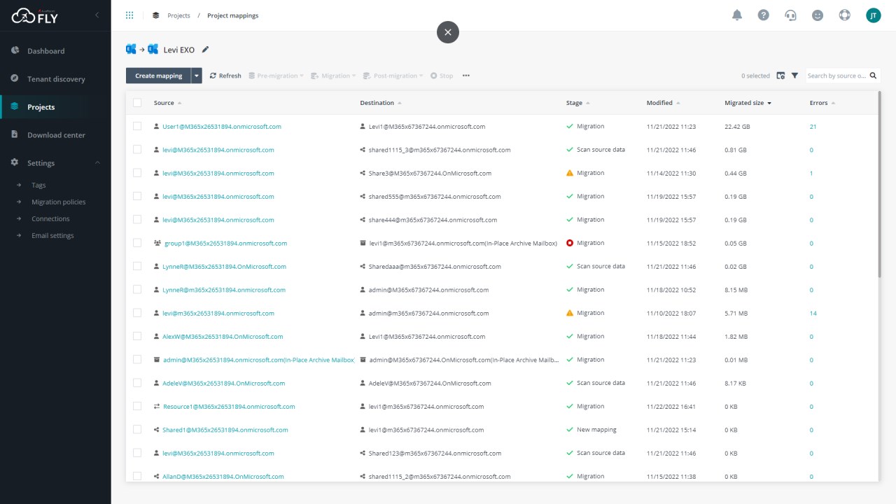
Task: Open the Migration toolbar dropdown
Action: [x=334, y=76]
